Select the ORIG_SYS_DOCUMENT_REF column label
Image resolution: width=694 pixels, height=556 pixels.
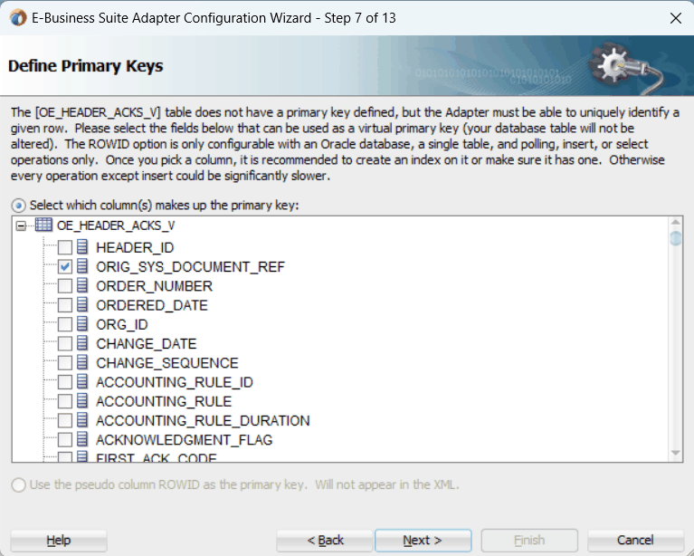click(x=190, y=267)
